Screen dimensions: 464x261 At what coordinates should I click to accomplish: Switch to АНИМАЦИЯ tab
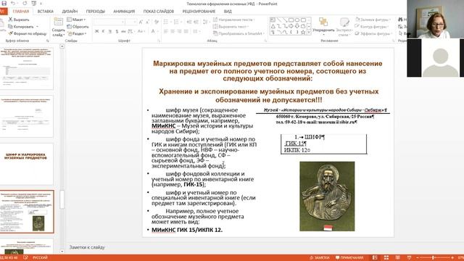pos(124,12)
